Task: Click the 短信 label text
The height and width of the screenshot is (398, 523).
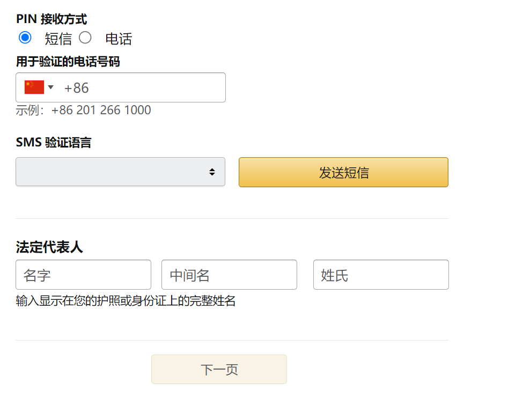Action: coord(58,39)
